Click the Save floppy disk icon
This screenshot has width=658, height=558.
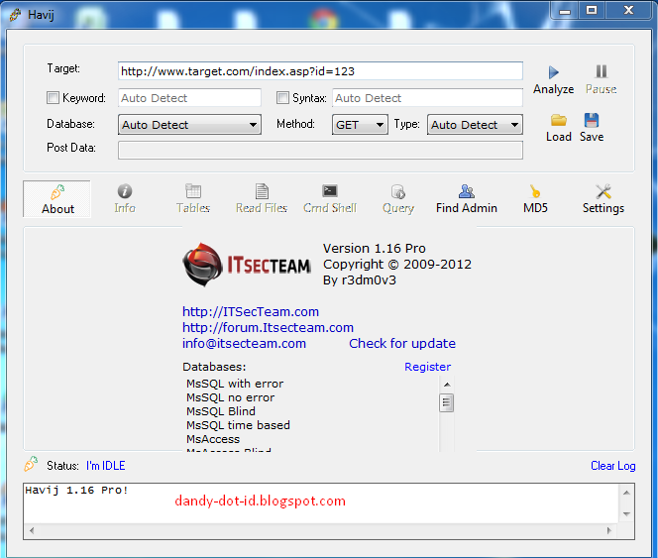tap(592, 120)
